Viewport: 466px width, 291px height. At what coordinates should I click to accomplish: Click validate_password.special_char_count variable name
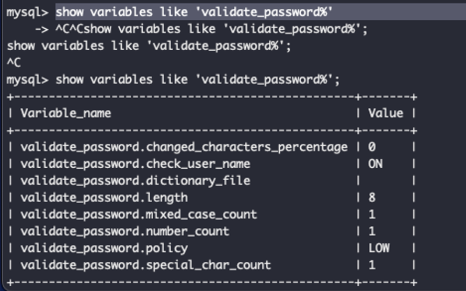(145, 265)
